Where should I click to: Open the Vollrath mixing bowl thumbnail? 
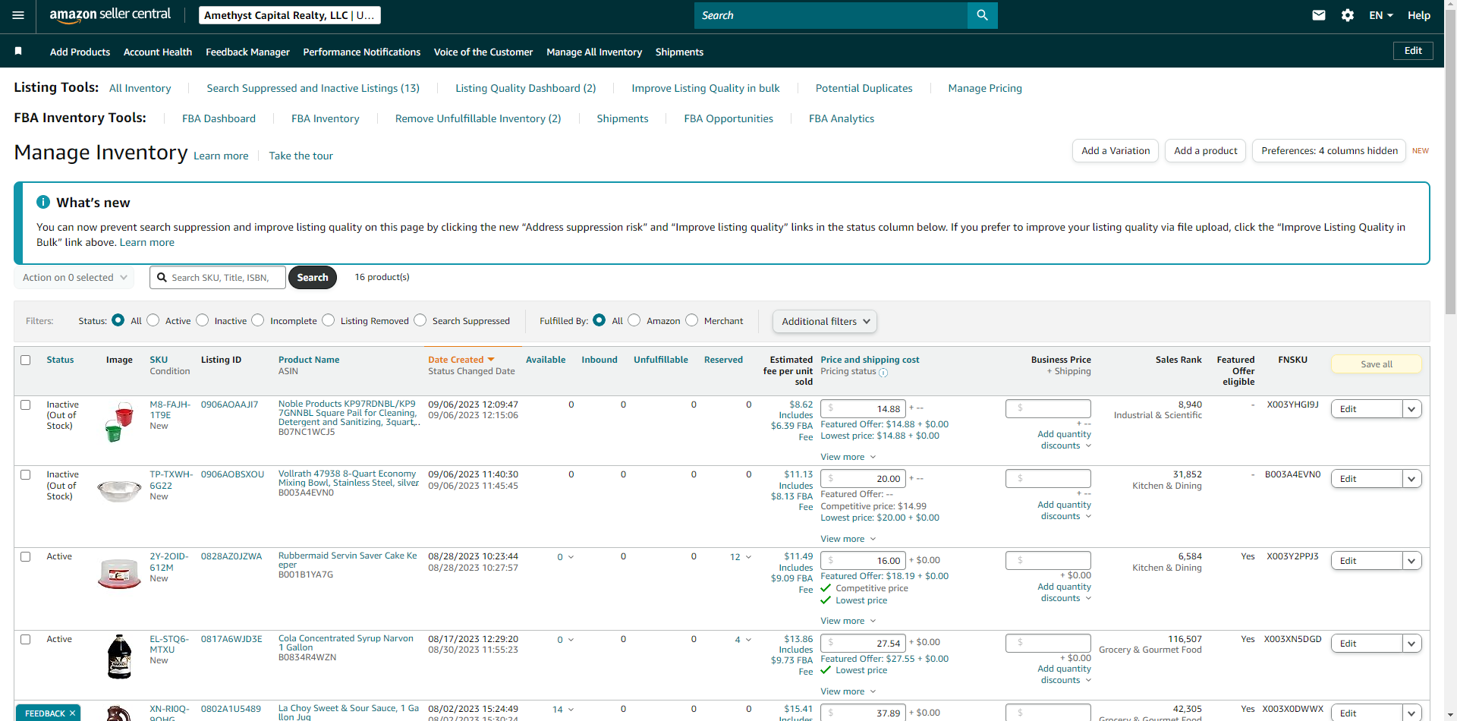119,491
